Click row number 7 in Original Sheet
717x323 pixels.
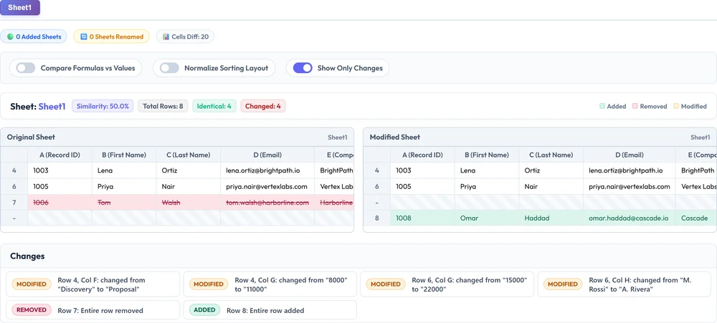[14, 203]
